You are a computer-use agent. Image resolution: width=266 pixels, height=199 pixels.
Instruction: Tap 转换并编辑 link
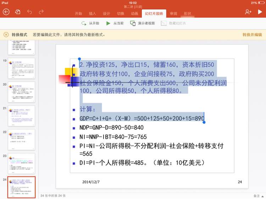252,35
